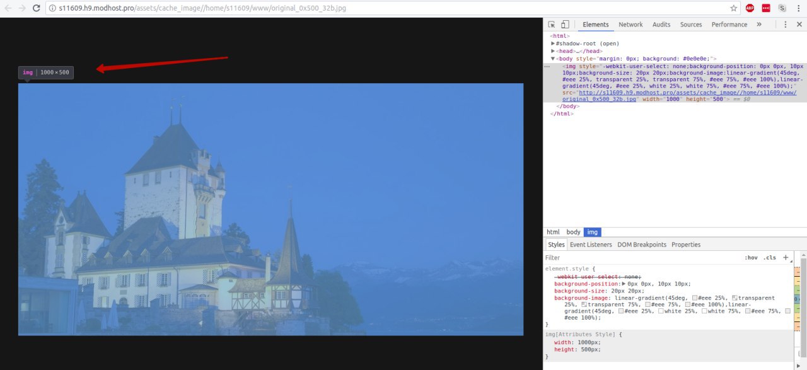Image resolution: width=807 pixels, height=370 pixels.
Task: Open the Performance tab
Action: coord(729,25)
